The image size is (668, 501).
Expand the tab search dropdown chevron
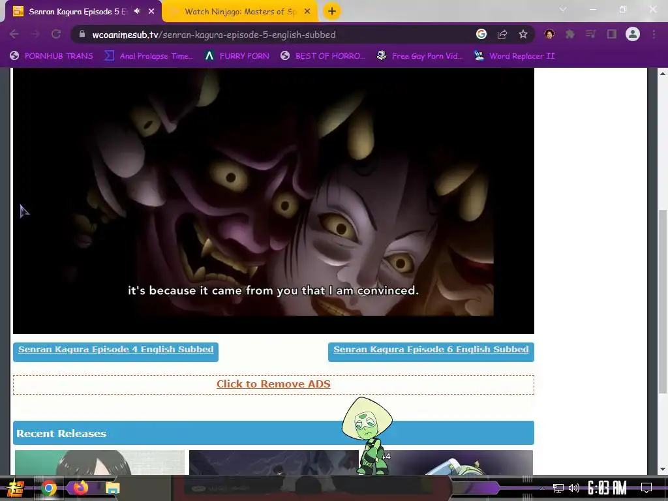click(563, 9)
